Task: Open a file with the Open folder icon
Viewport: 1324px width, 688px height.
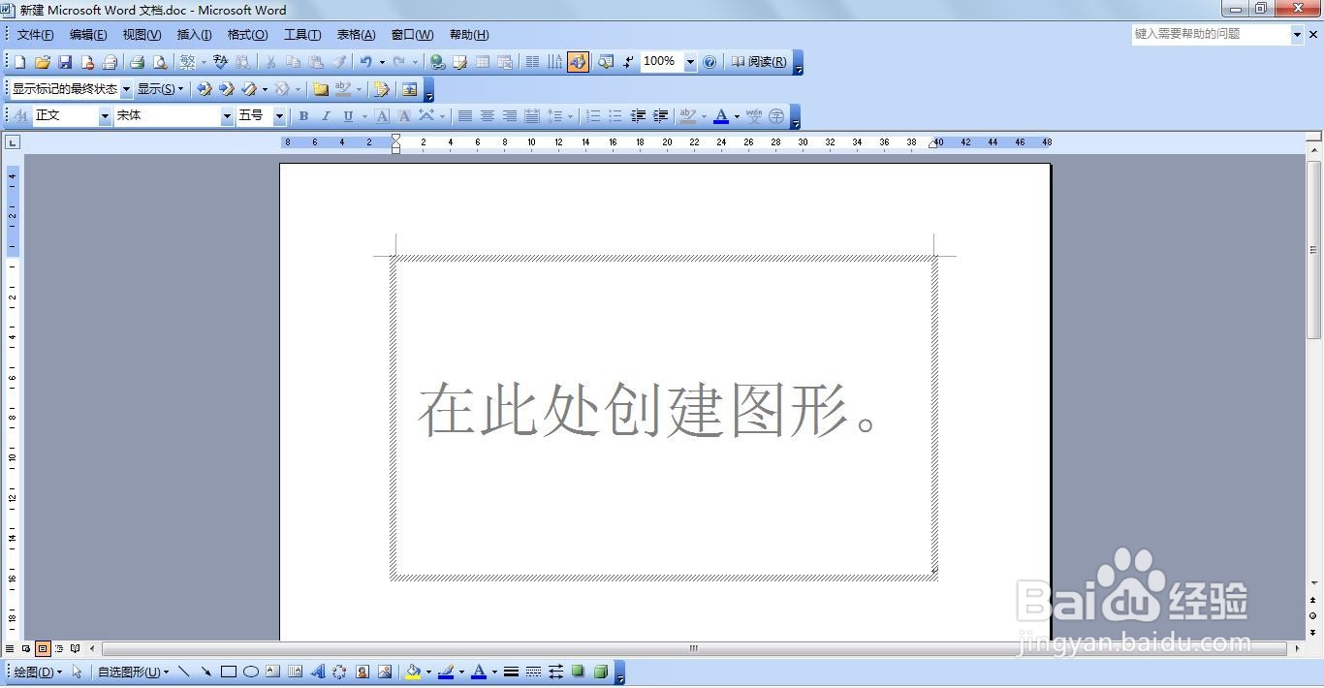Action: point(42,62)
